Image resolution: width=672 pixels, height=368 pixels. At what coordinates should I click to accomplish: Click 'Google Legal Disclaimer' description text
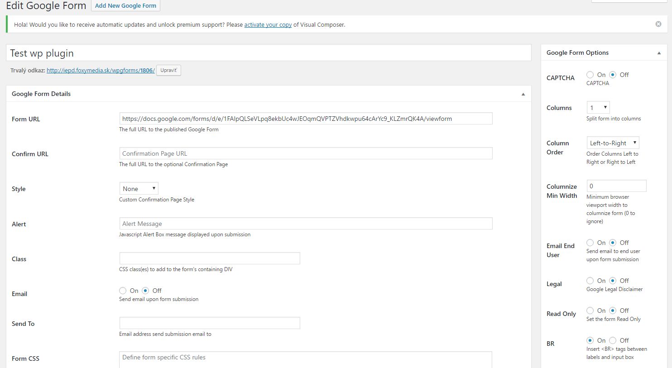point(614,289)
